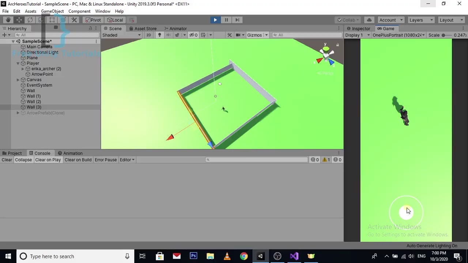This screenshot has height=263, width=468.
Task: Open Shaded draw mode dropdown
Action: point(121,35)
